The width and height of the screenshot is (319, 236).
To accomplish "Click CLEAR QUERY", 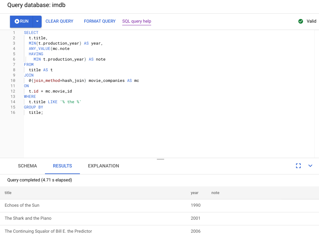I will coord(59,21).
